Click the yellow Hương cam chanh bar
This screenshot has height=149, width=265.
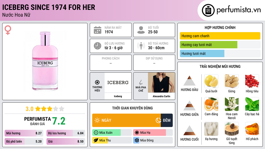point(220,36)
